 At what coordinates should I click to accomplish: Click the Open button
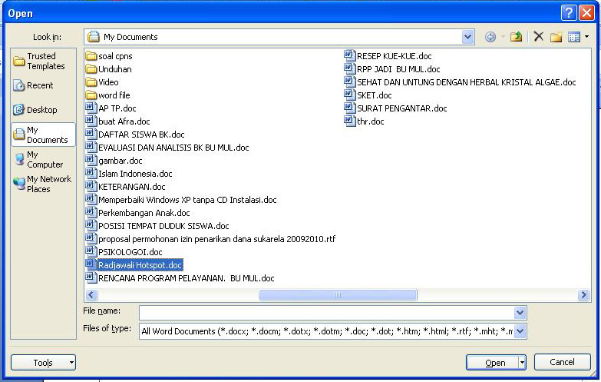[x=493, y=363]
